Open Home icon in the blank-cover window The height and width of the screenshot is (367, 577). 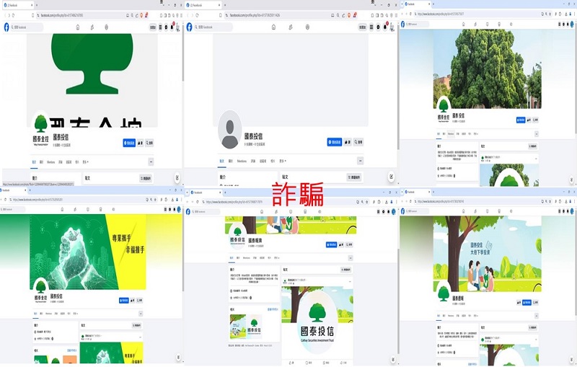273,27
